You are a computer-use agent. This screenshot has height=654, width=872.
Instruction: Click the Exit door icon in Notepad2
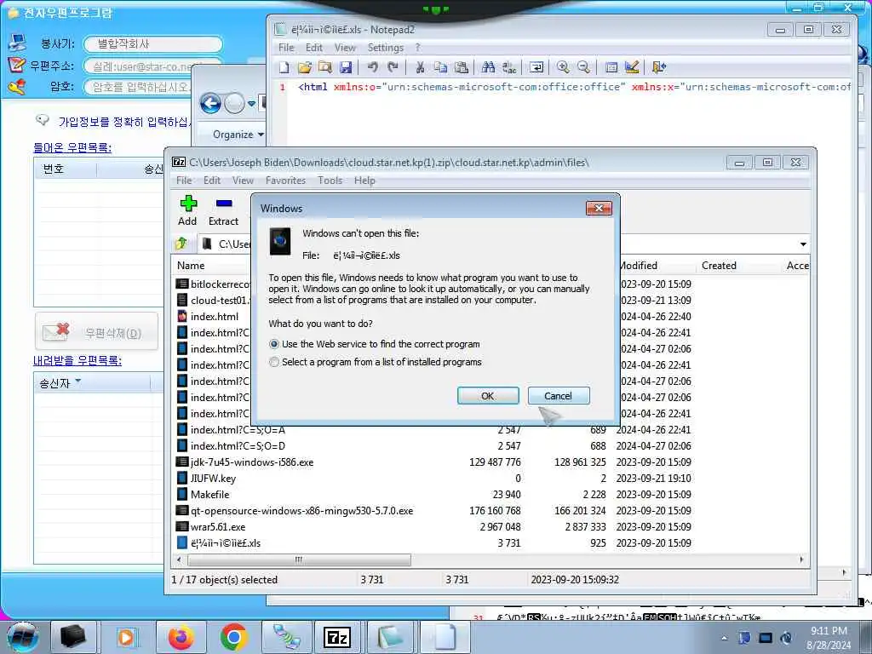pos(659,67)
